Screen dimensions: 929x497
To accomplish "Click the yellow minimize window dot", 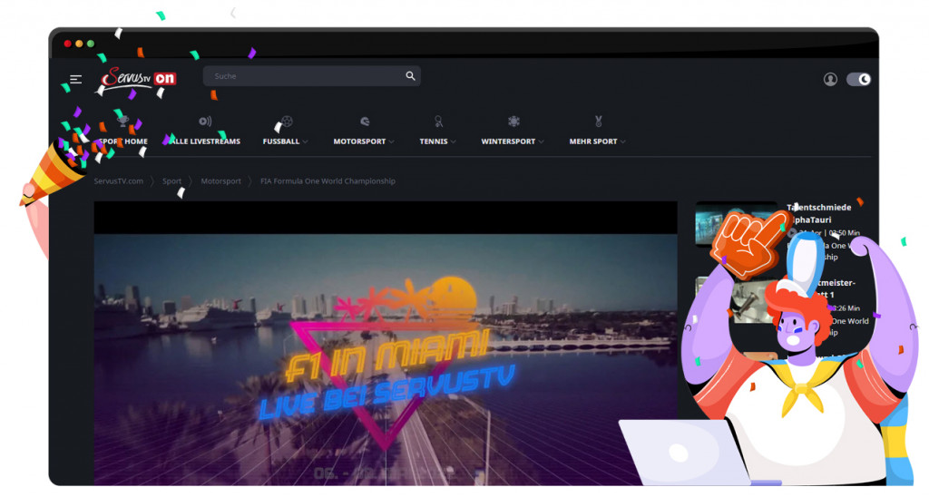I will click(79, 44).
